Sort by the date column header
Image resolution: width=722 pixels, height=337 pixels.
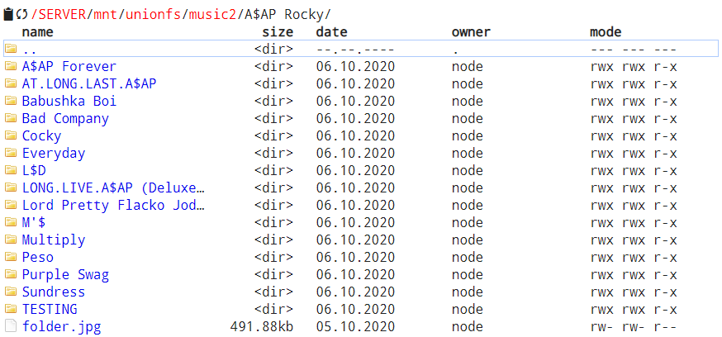tap(331, 31)
